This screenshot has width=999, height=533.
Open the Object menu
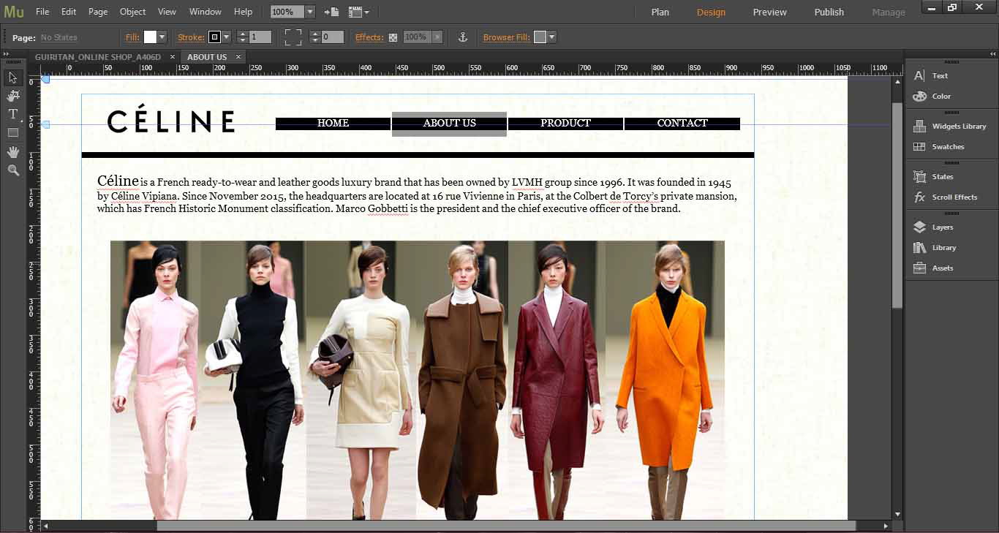pos(132,12)
